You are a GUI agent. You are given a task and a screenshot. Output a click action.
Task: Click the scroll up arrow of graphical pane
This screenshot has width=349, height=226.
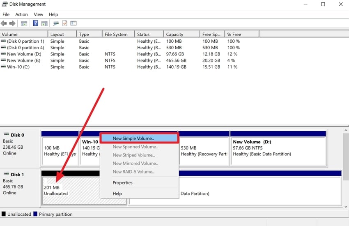(x=346, y=130)
